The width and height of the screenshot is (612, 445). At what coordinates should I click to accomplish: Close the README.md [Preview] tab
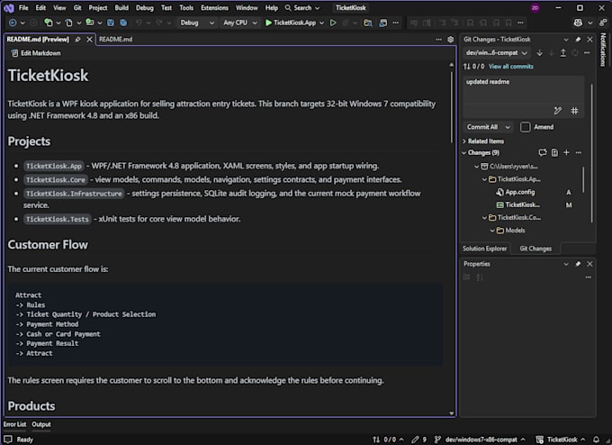(89, 40)
